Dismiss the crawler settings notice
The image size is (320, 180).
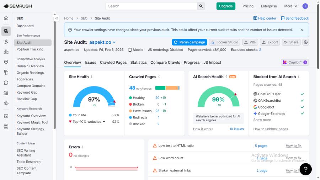tap(302, 30)
